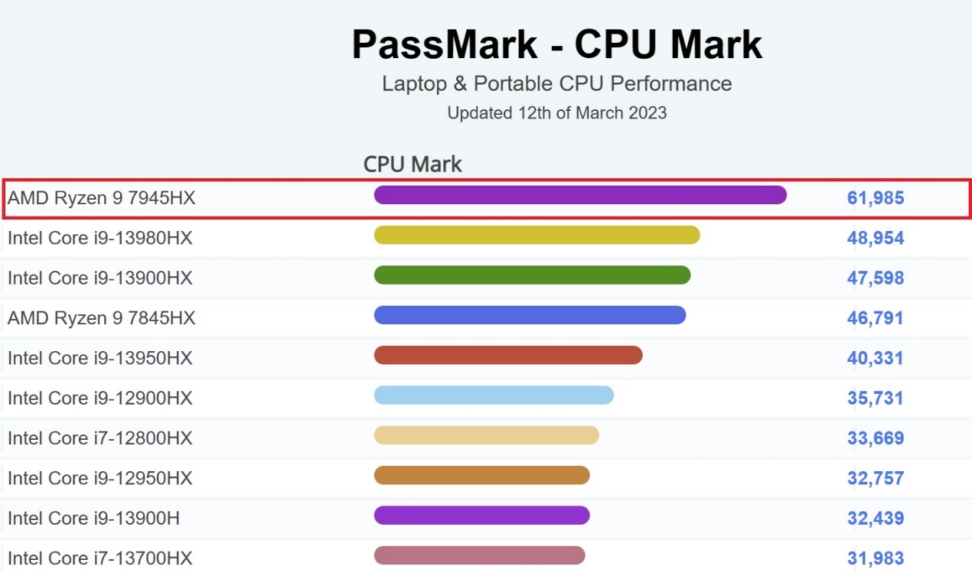Click the AMD Ryzen 9 7945HX link
972x576 pixels.
[102, 198]
